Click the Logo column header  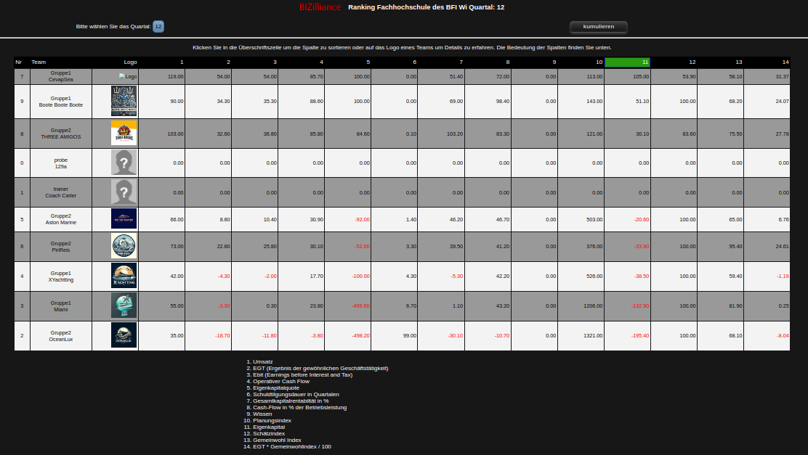(130, 62)
